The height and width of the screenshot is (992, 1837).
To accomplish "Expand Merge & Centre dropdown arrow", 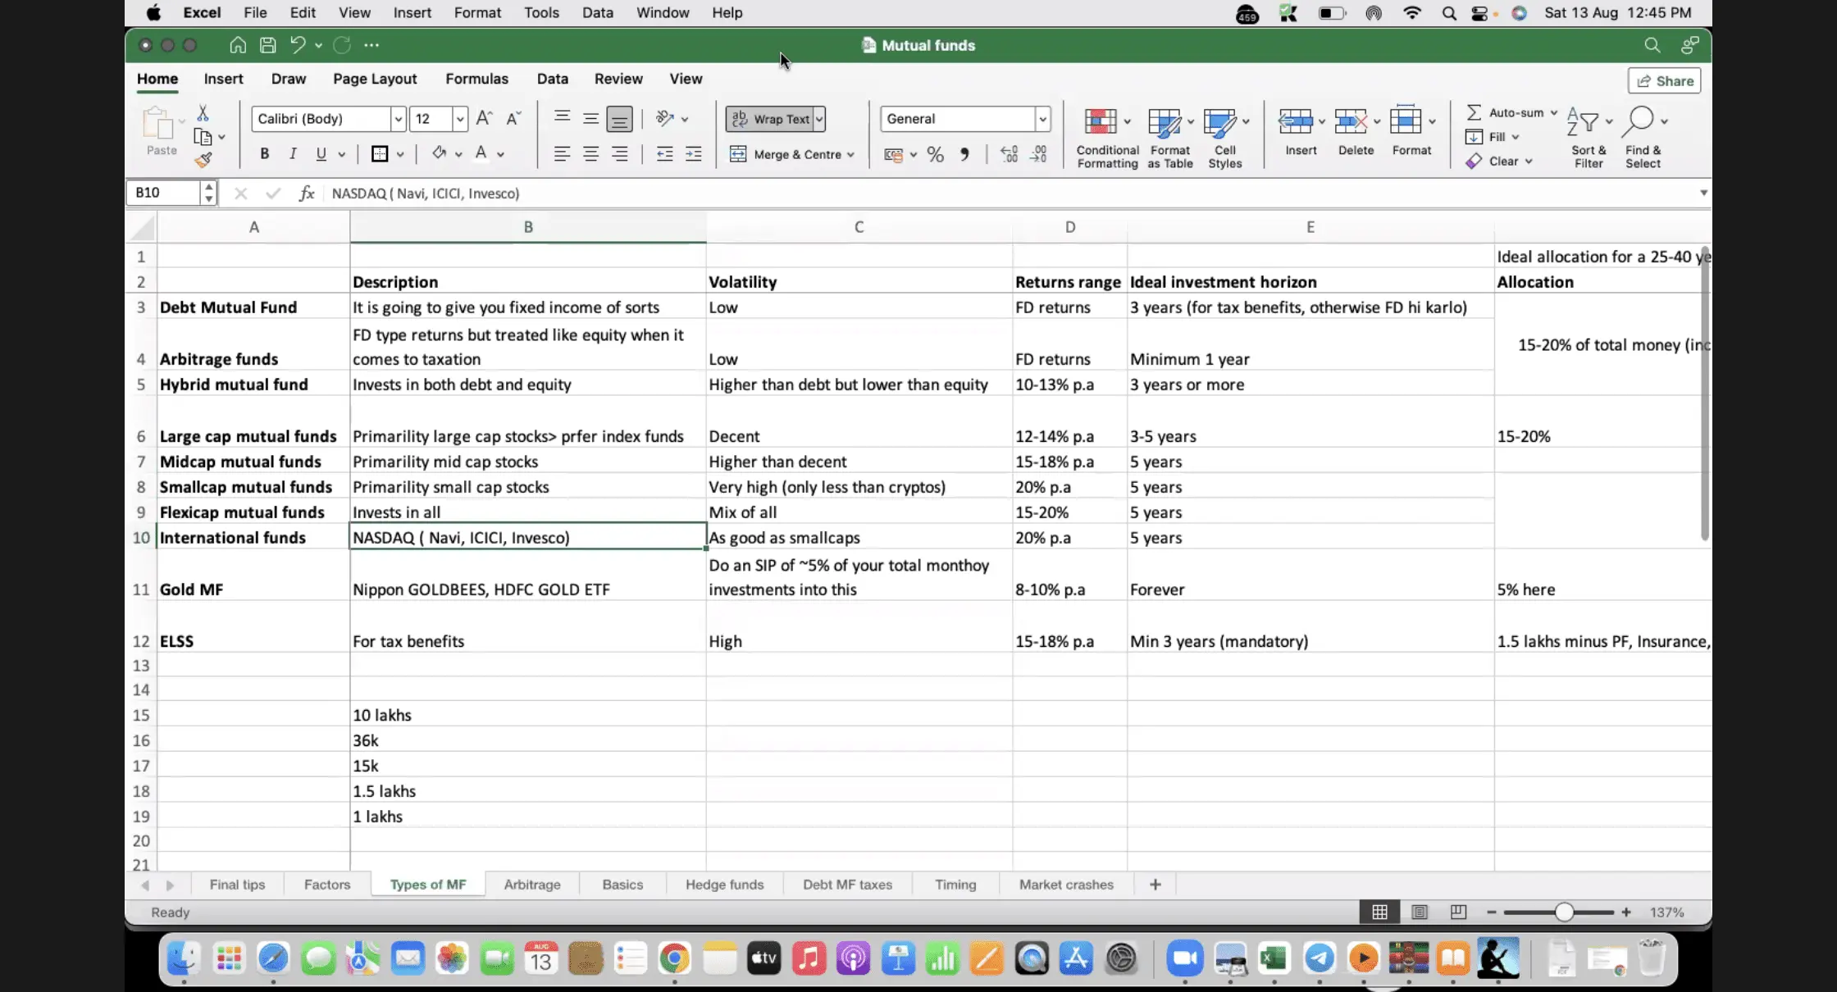I will [851, 154].
